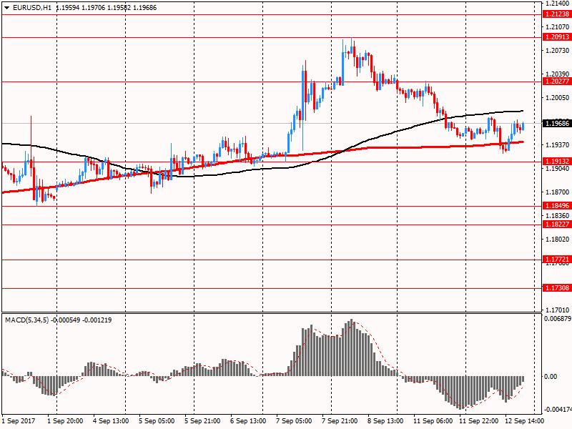Screen dimensions: 572x429
Task: Click the 1 Sep 20:00 time label
Action: (x=65, y=421)
